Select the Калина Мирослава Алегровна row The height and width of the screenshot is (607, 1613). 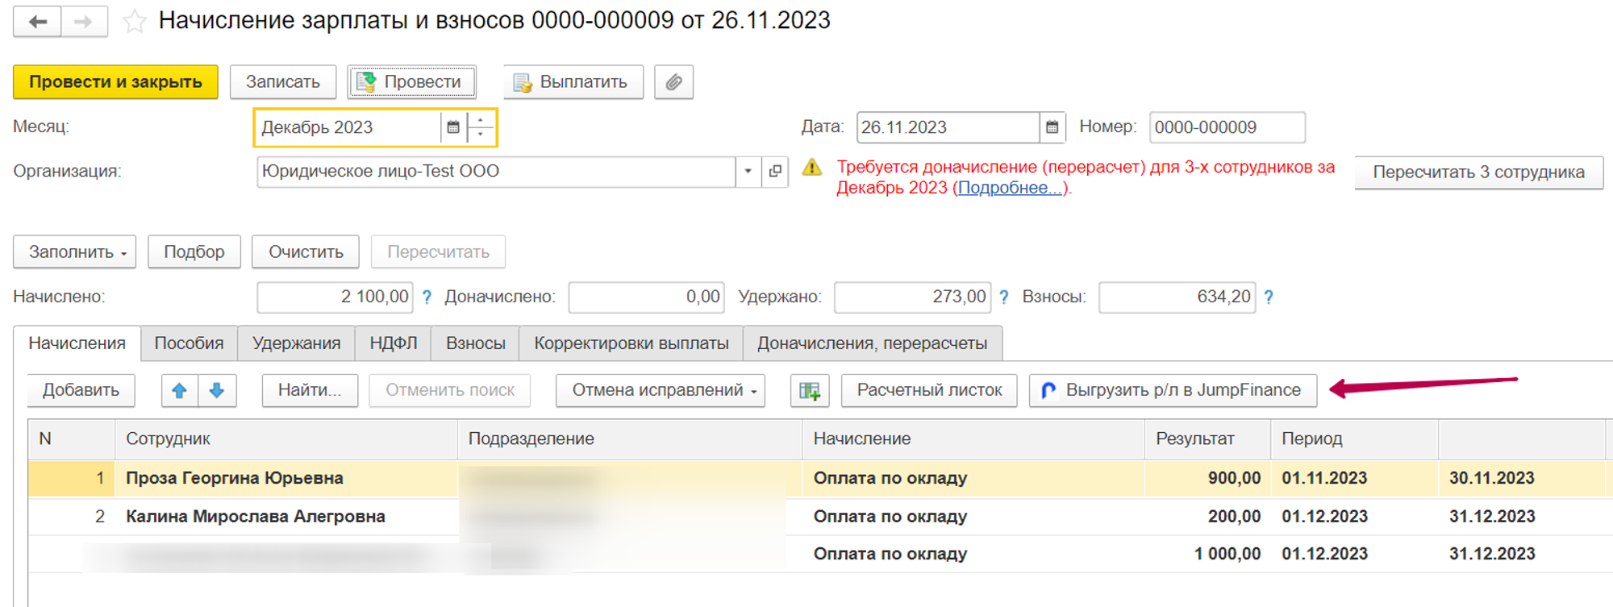coord(255,517)
